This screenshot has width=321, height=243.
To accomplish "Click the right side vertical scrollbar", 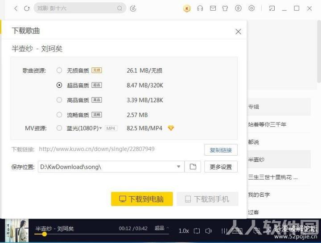I will click(319, 51).
